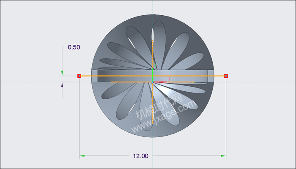Select the 12.00 dimension value
The width and height of the screenshot is (296, 169).
141,156
